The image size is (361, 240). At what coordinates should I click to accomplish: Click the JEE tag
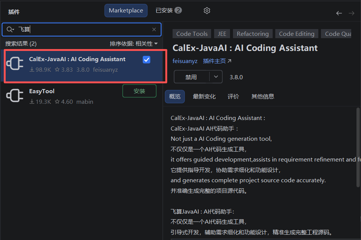(222, 34)
